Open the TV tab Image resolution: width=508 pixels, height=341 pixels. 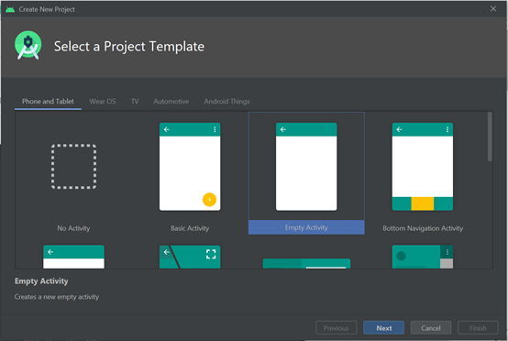coord(135,102)
